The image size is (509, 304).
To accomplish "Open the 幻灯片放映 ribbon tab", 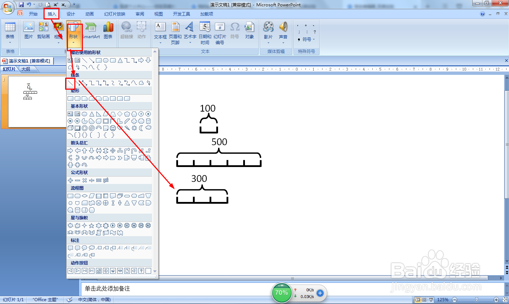I will (115, 14).
